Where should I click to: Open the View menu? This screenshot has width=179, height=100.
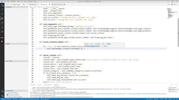coord(18,1)
